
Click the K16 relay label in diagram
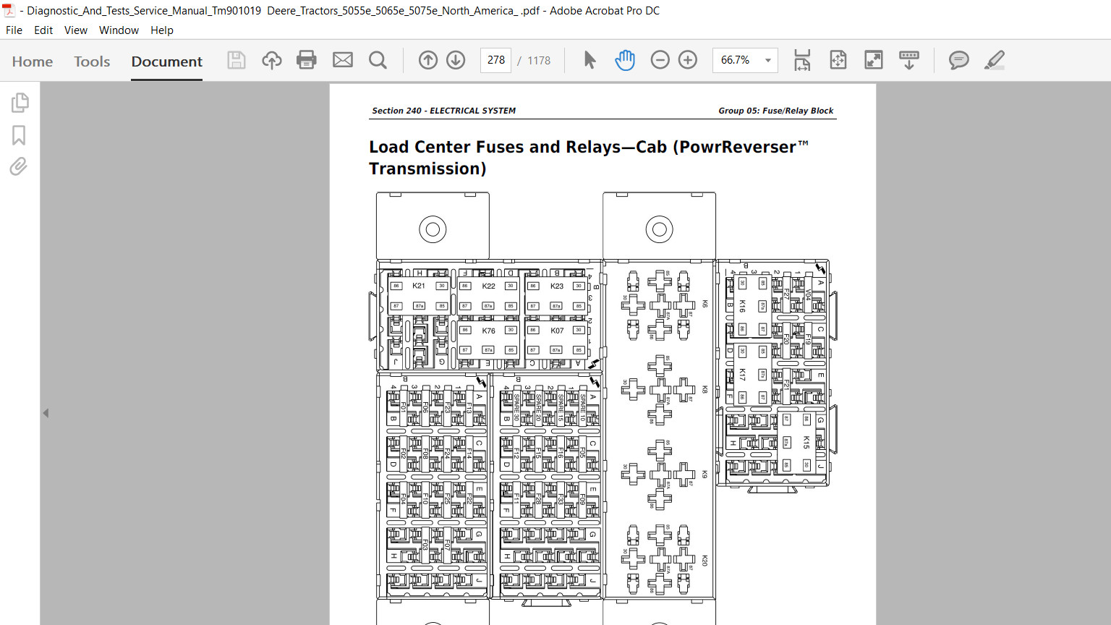[x=742, y=307]
